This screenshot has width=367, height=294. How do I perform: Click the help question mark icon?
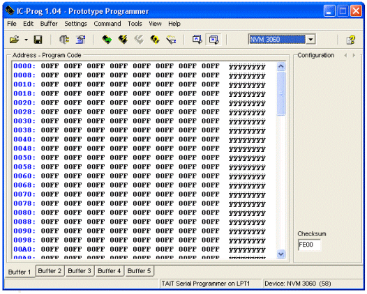coord(351,40)
